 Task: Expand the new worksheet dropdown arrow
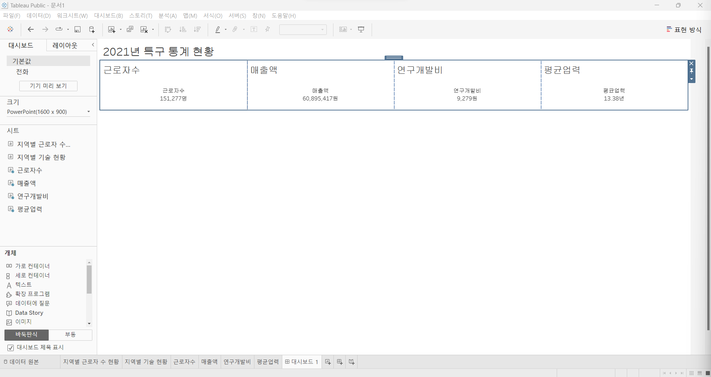pyautogui.click(x=121, y=29)
